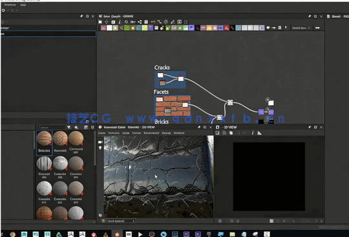Open Google Chrome from the taskbar
The width and height of the screenshot is (349, 237).
point(12,234)
